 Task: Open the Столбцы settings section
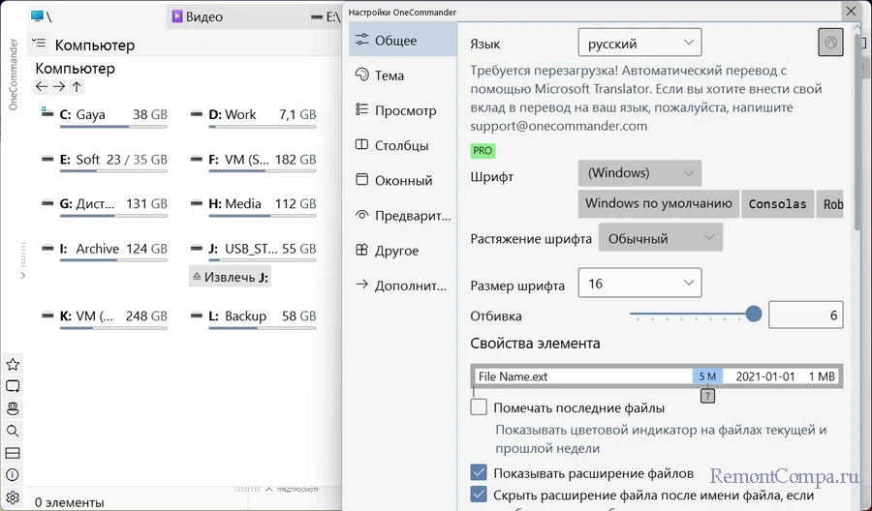(x=401, y=145)
